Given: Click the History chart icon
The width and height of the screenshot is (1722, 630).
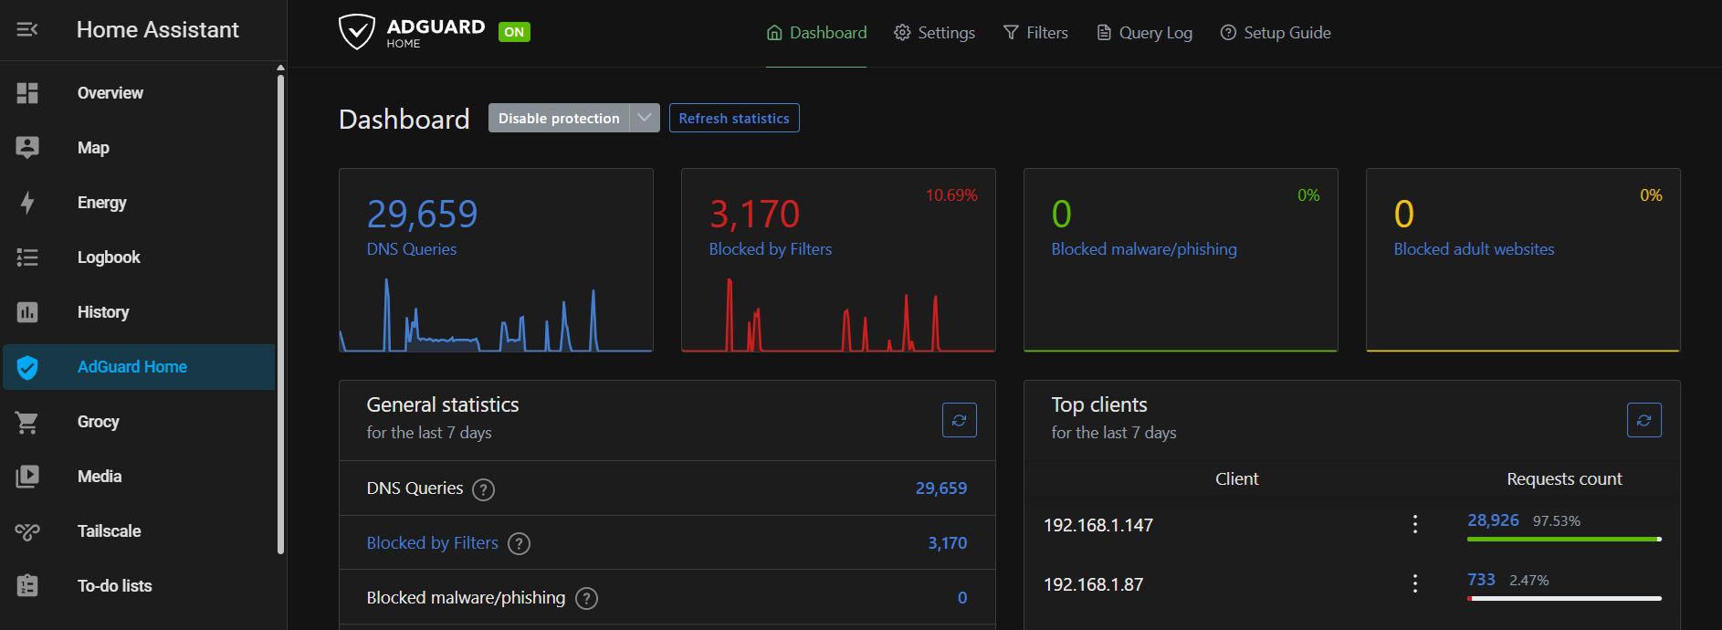Looking at the screenshot, I should pyautogui.click(x=27, y=312).
